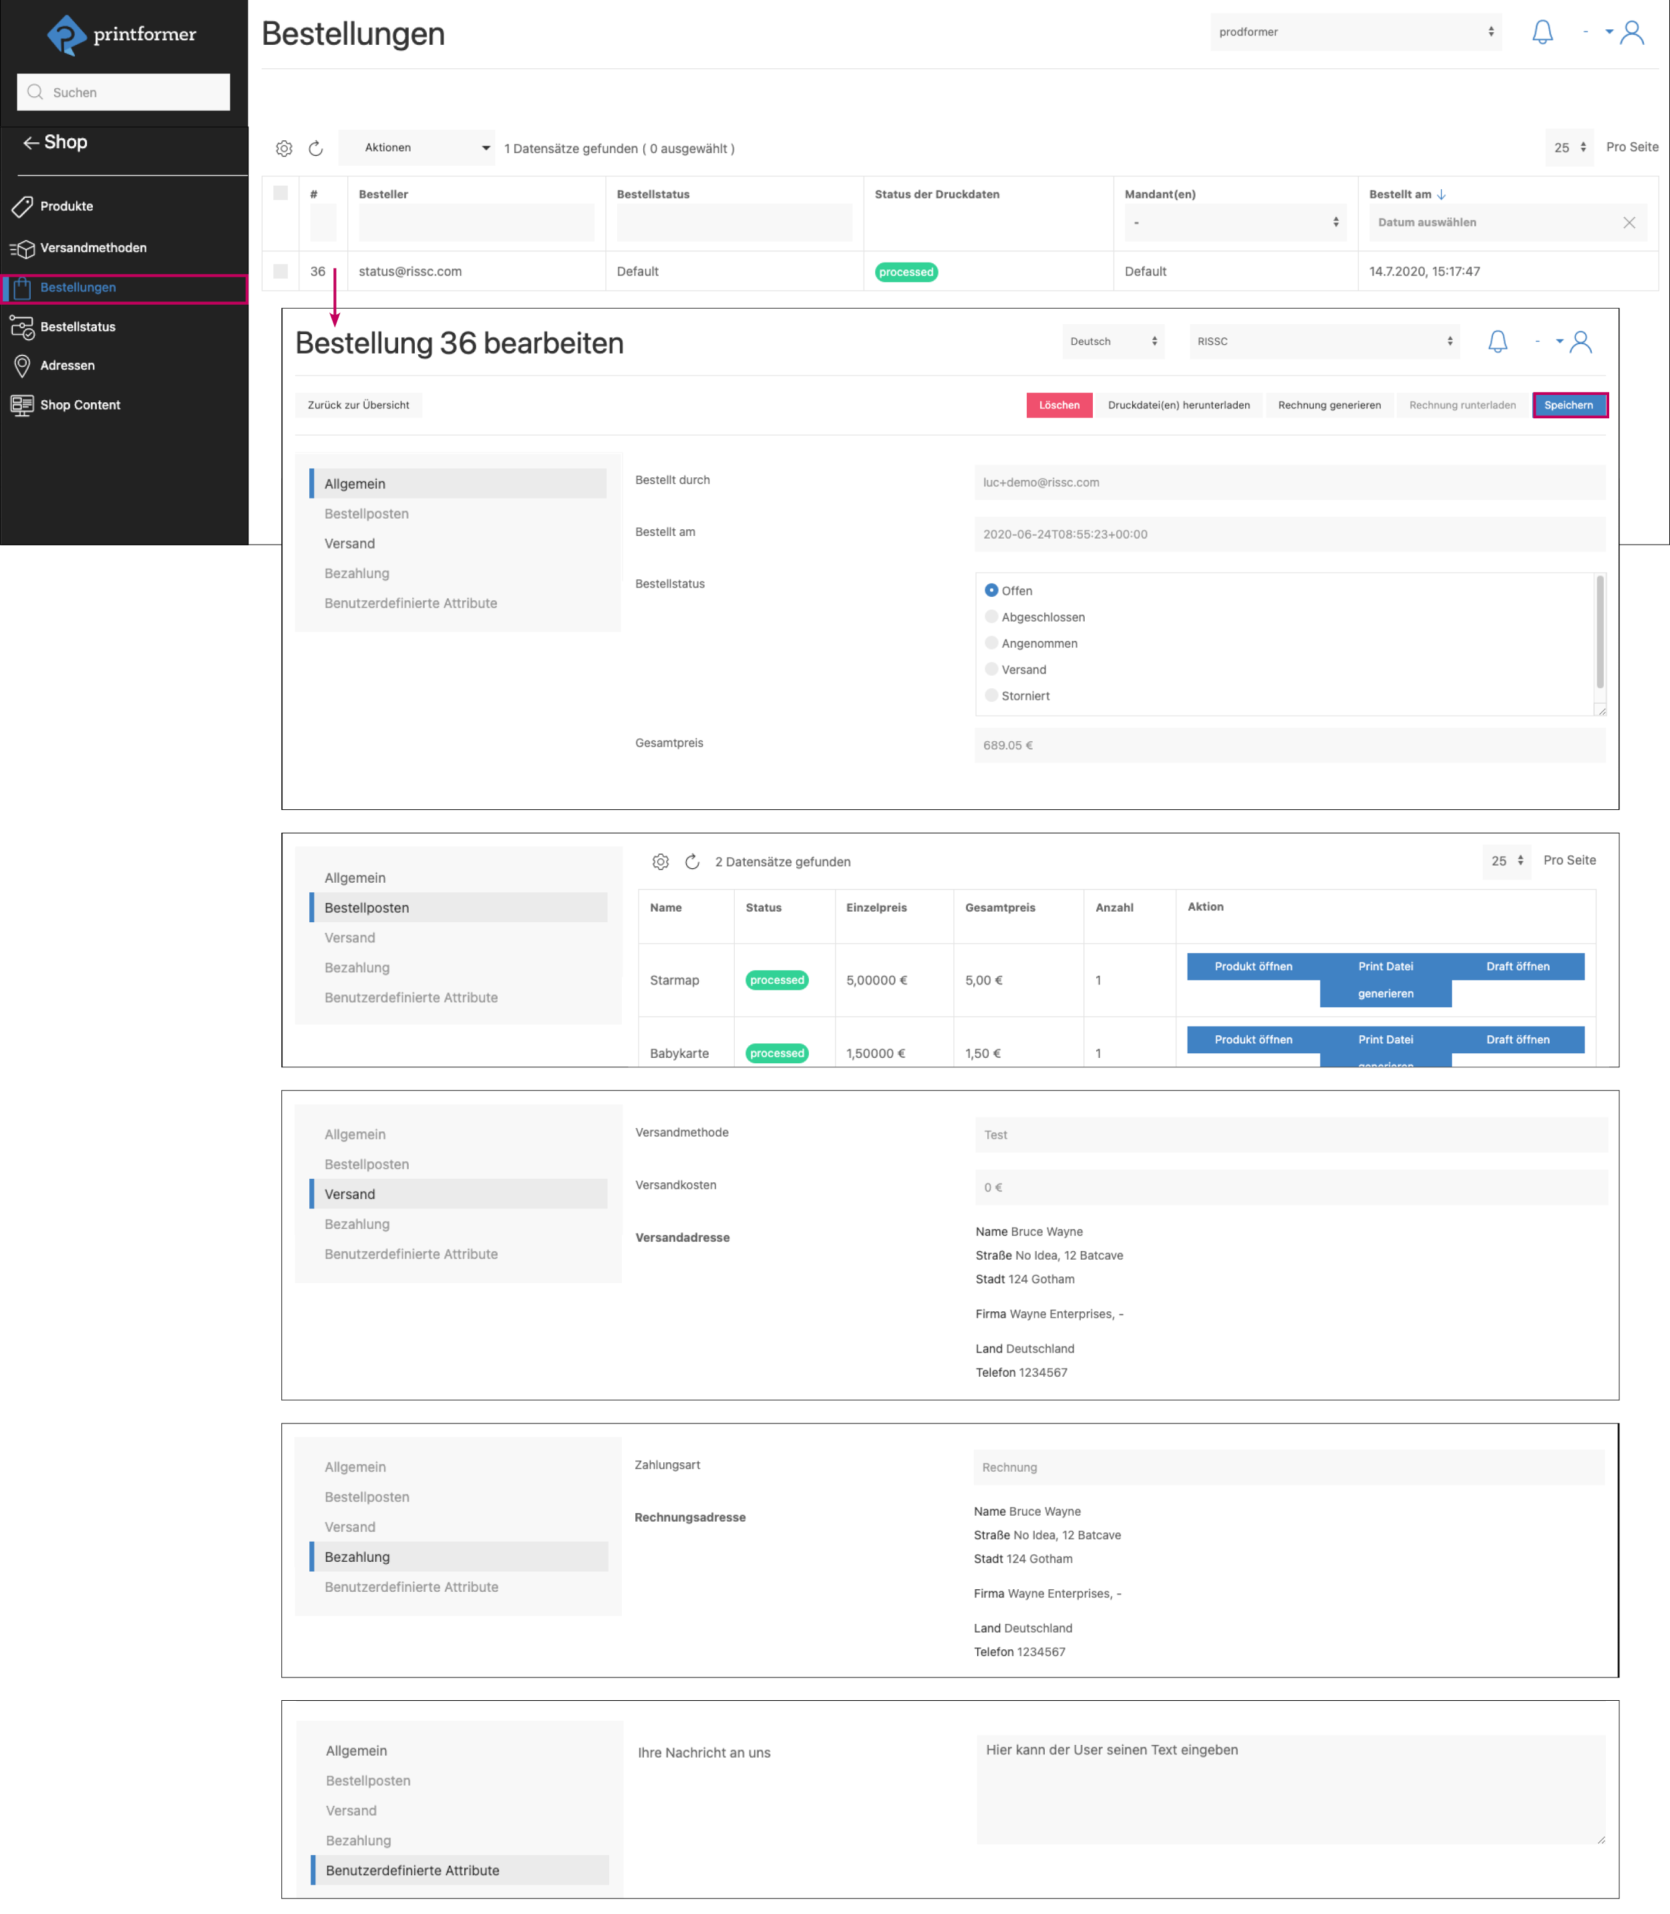Image resolution: width=1670 pixels, height=1914 pixels.
Task: Select the Abgeschlossen order status
Action: pos(991,618)
